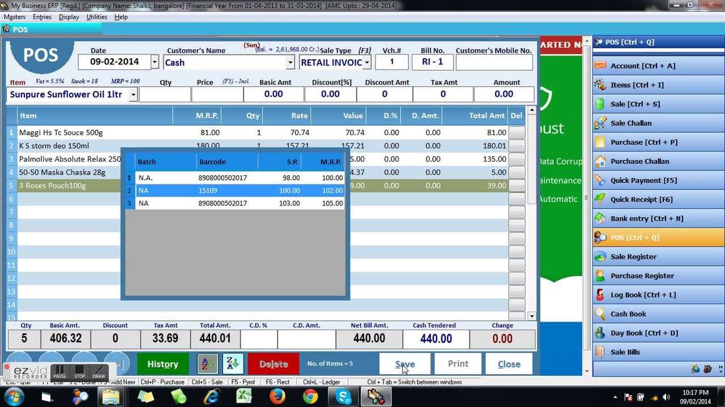Open Quick Payment [F5] in the sidebar
The image size is (725, 407).
click(x=658, y=180)
